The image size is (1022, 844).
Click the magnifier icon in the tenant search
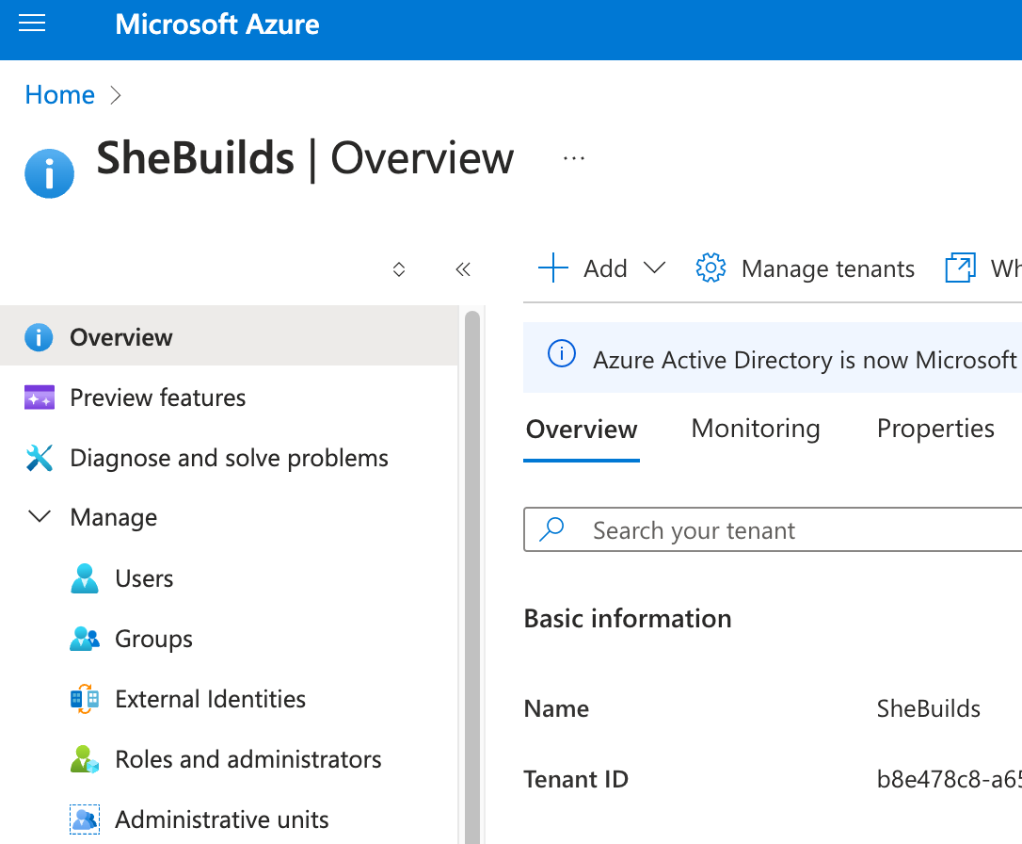[551, 529]
